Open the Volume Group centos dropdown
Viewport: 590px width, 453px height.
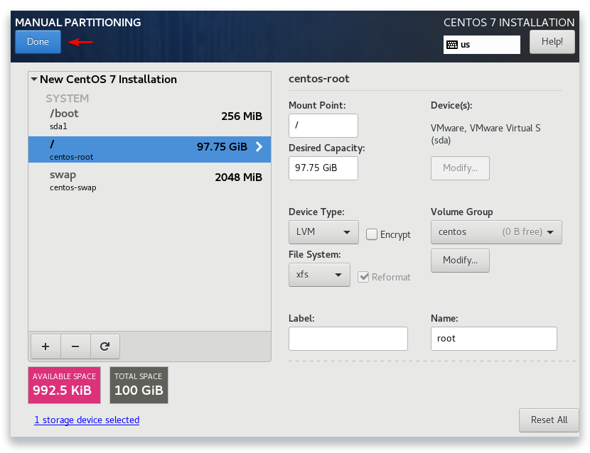pos(496,232)
